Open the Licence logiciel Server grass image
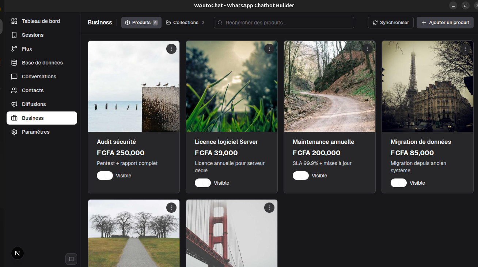The height and width of the screenshot is (267, 478). pyautogui.click(x=232, y=86)
